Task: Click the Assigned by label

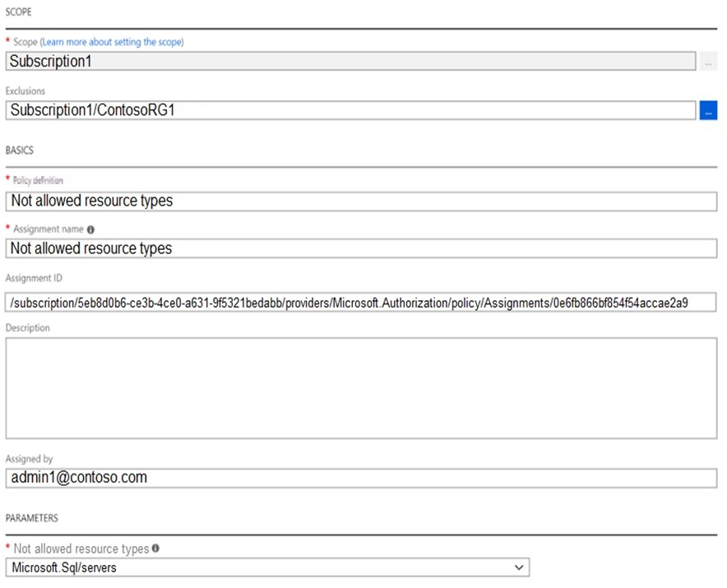Action: (x=29, y=459)
